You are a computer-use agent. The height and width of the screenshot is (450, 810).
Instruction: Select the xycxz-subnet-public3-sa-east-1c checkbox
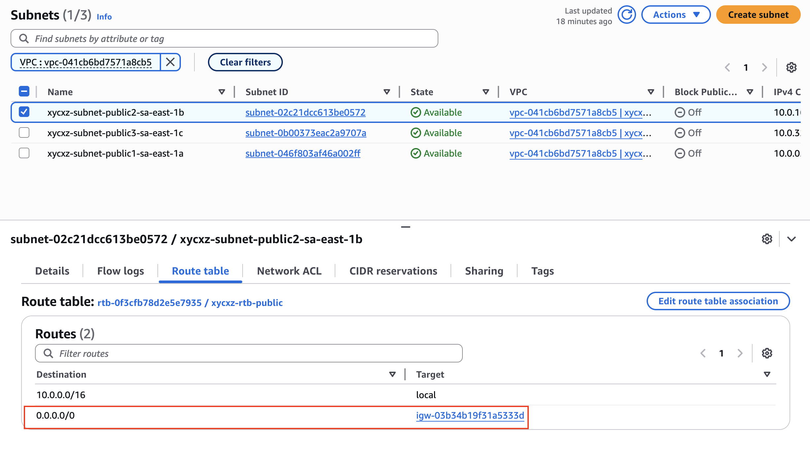click(24, 132)
